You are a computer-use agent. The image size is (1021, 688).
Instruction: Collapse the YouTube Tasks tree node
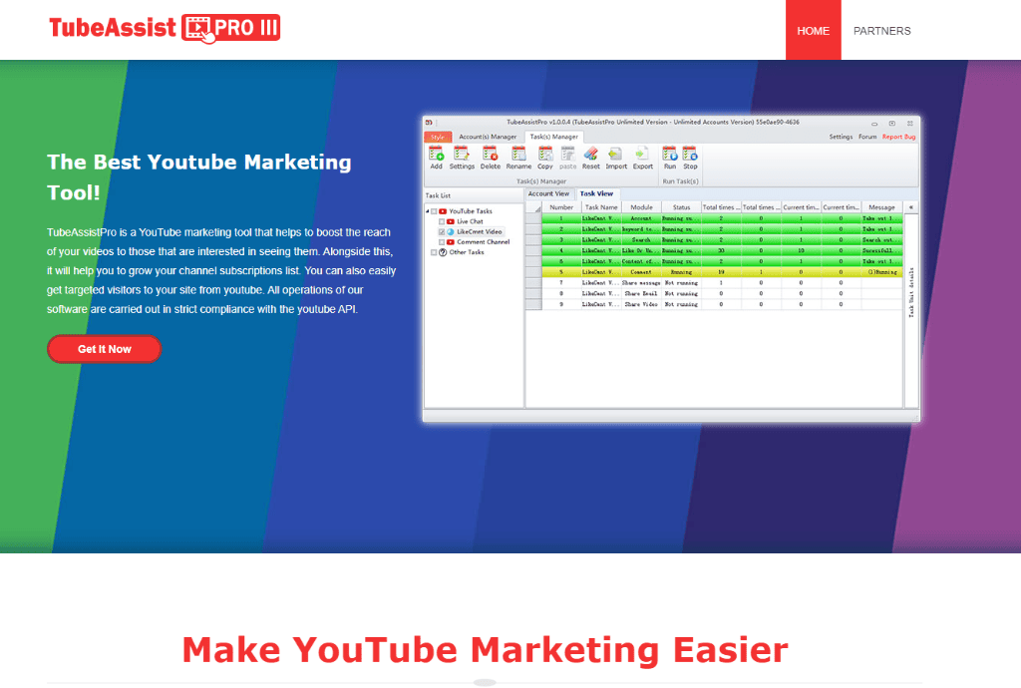pyautogui.click(x=427, y=211)
